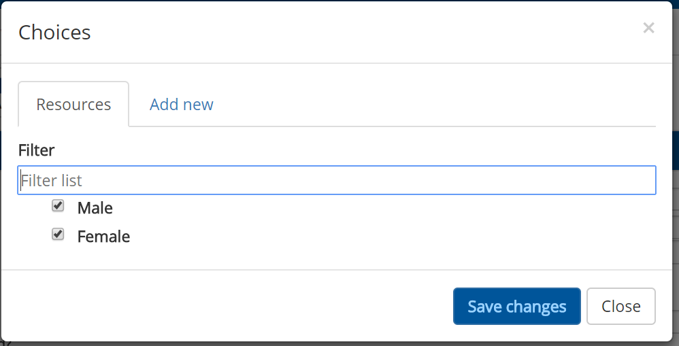The image size is (679, 346).
Task: Dismiss the Choices dialog with the X icon
Action: [x=648, y=28]
